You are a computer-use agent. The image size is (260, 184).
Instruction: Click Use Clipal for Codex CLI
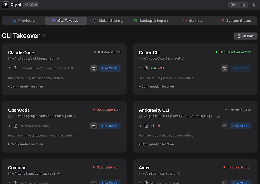click(x=241, y=68)
